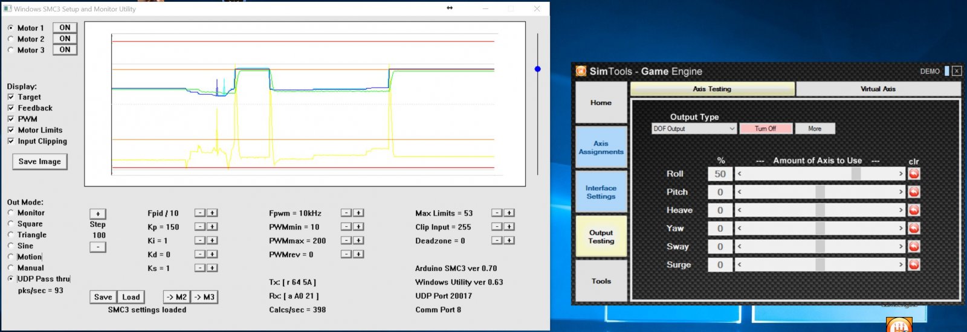The height and width of the screenshot is (332, 967).
Task: Toggle the Target display checkbox
Action: click(11, 97)
